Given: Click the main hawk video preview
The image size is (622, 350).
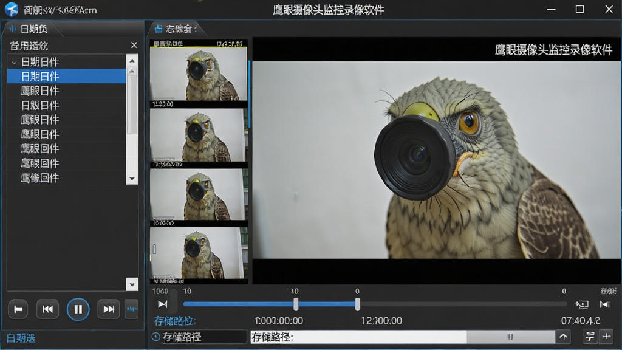Looking at the screenshot, I should [436, 160].
